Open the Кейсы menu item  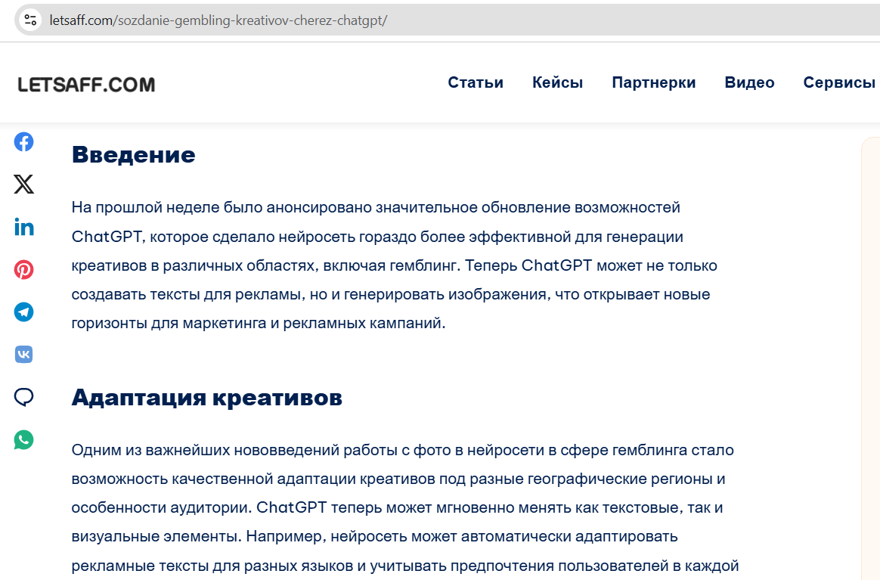[557, 82]
